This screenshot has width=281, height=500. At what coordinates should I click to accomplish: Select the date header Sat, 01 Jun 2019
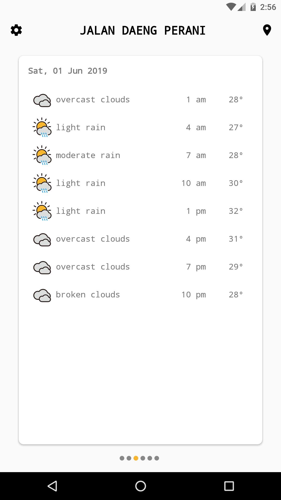point(67,71)
